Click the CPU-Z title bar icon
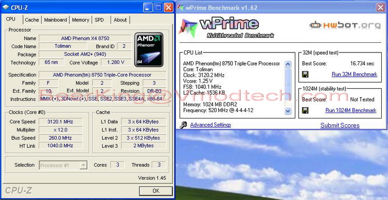The width and height of the screenshot is (388, 200). (x=5, y=7)
